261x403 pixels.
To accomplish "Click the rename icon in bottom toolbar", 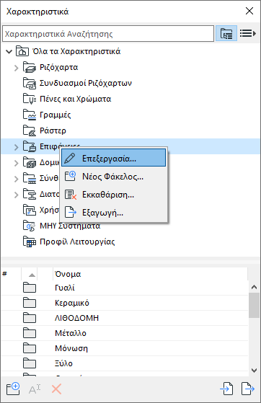I will tap(35, 389).
